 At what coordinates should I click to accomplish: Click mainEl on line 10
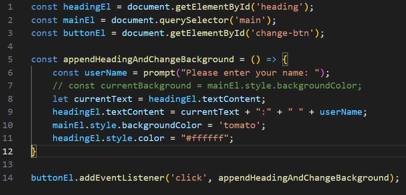tap(69, 125)
